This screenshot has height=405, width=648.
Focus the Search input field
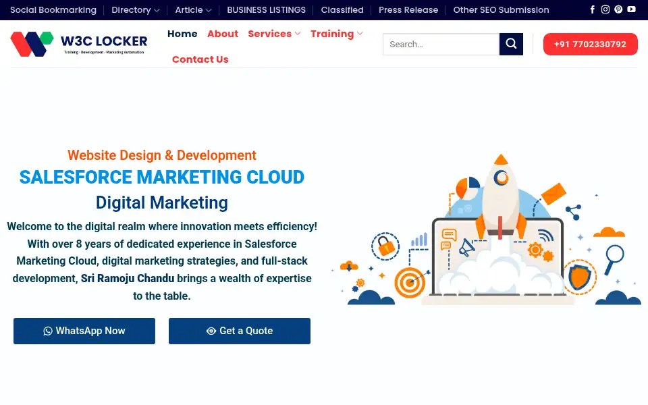click(x=441, y=45)
